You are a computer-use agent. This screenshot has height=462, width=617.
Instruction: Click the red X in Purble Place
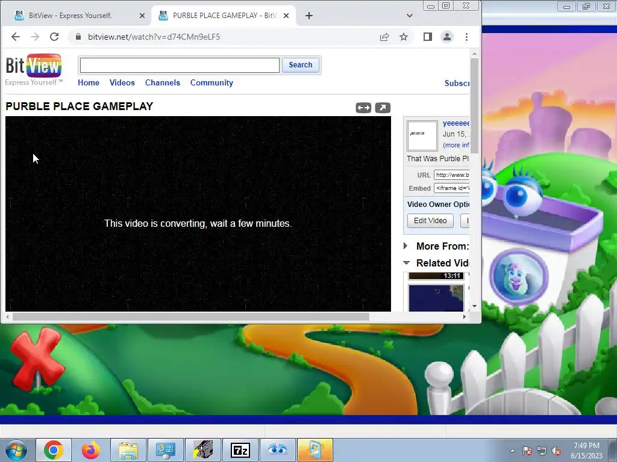tap(36, 359)
